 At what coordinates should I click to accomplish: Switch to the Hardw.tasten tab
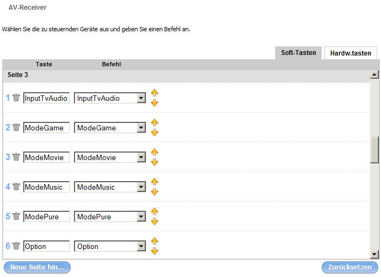pos(350,53)
